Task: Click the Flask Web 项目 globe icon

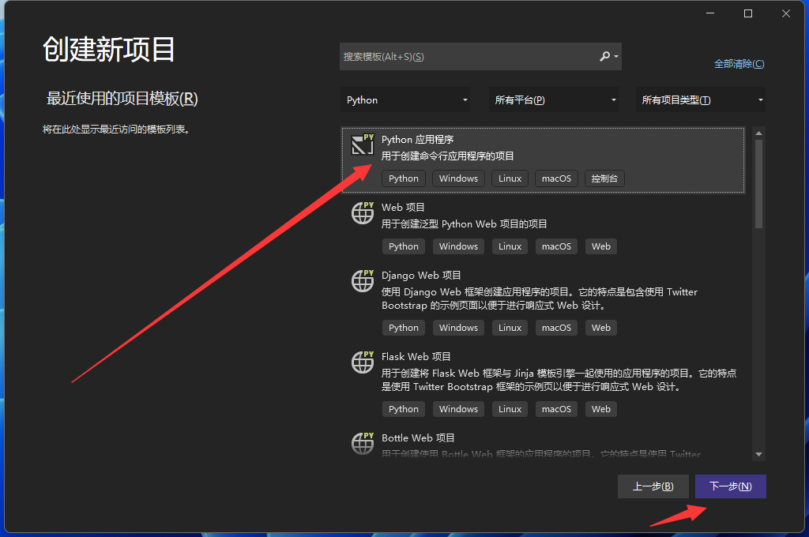Action: click(362, 362)
